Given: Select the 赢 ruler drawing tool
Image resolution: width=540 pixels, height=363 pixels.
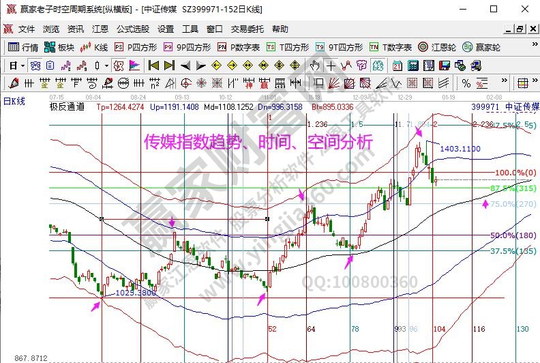Looking at the screenshot, I should [x=264, y=83].
